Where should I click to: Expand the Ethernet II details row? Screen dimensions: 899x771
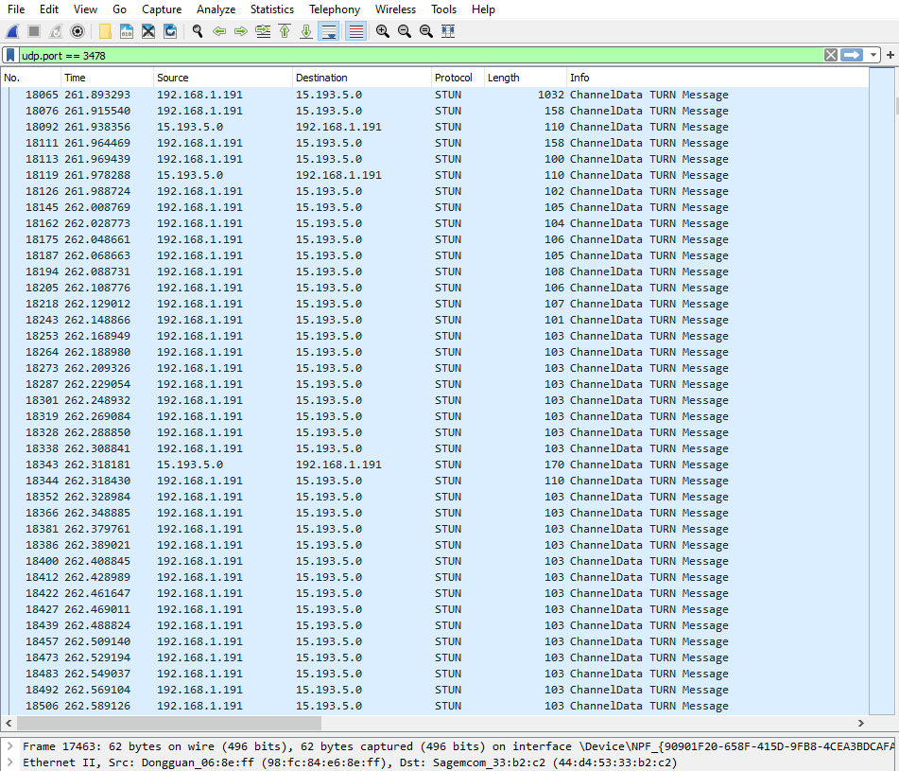coord(9,762)
